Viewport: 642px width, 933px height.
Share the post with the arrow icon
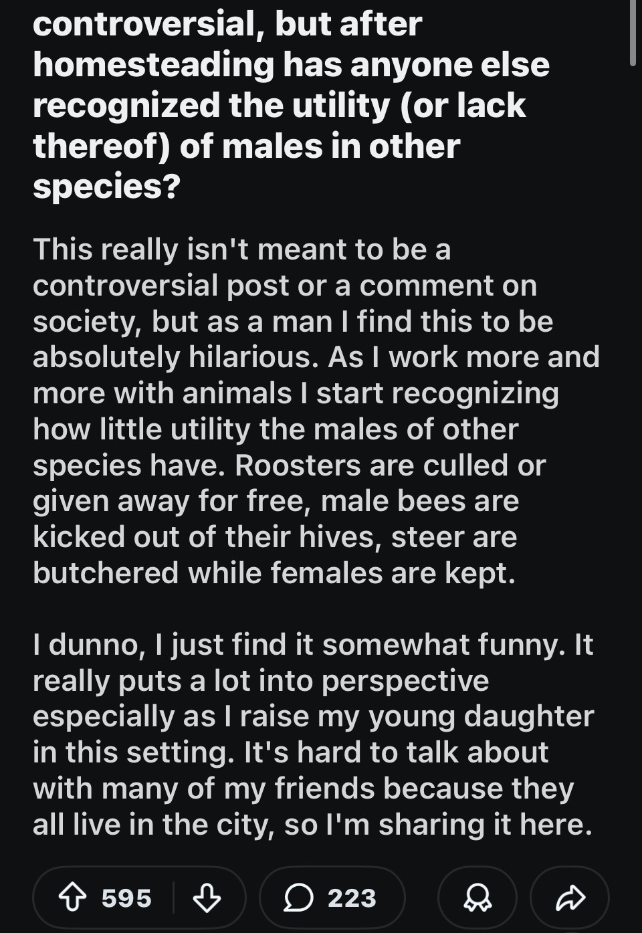click(x=570, y=898)
